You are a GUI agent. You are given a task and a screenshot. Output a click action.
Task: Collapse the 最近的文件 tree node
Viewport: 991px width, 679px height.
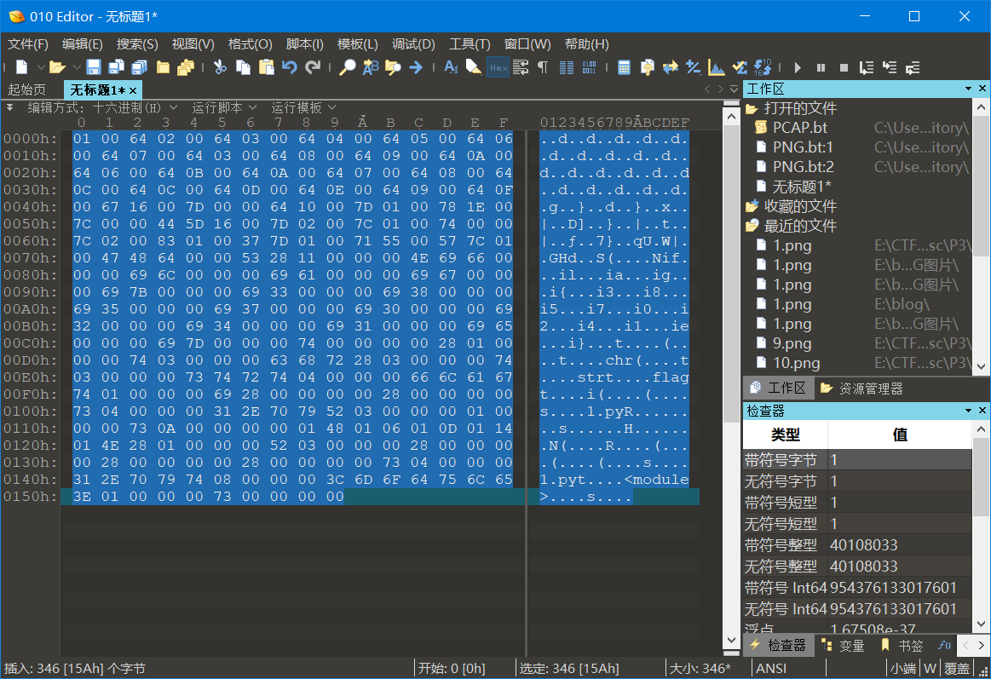coord(752,226)
